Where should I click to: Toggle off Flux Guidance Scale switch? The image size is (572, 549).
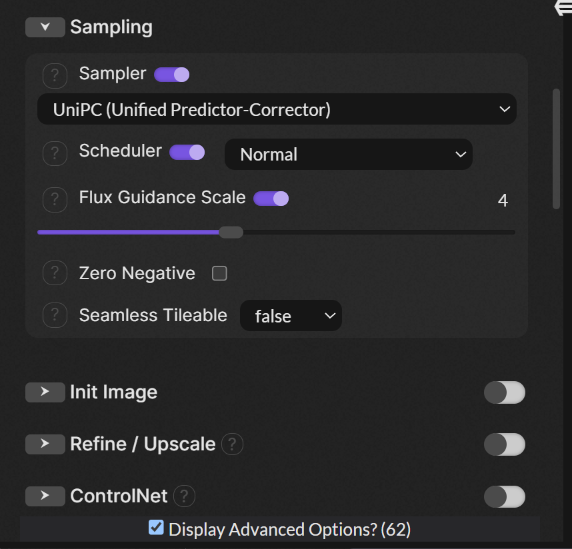tap(271, 199)
